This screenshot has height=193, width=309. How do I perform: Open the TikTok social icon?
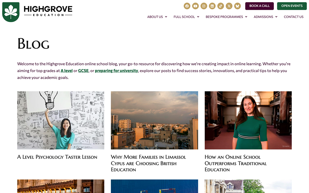(221, 6)
